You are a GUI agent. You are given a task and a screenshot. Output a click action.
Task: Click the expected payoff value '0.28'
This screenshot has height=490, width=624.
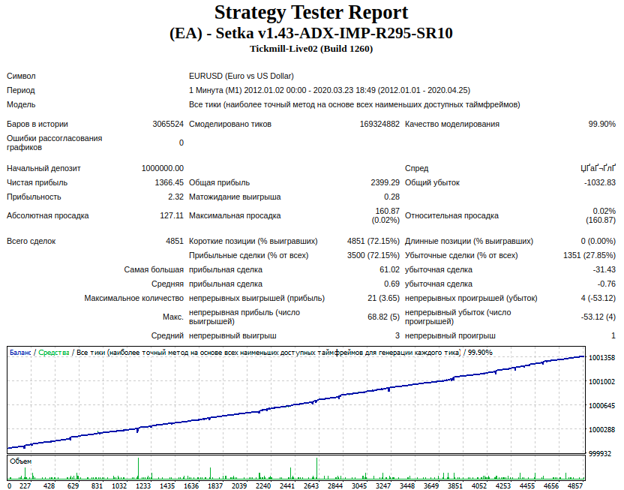[391, 197]
